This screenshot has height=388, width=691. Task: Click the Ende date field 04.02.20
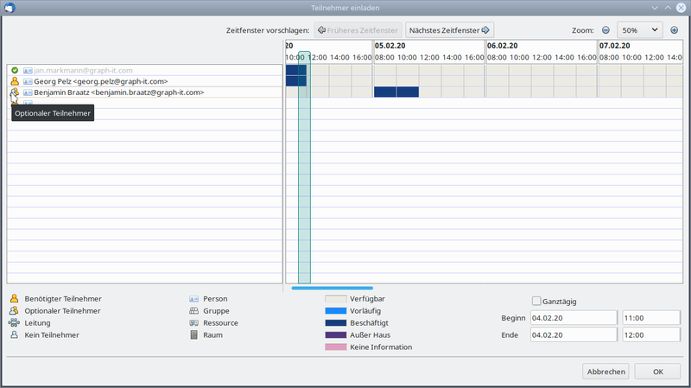click(573, 334)
